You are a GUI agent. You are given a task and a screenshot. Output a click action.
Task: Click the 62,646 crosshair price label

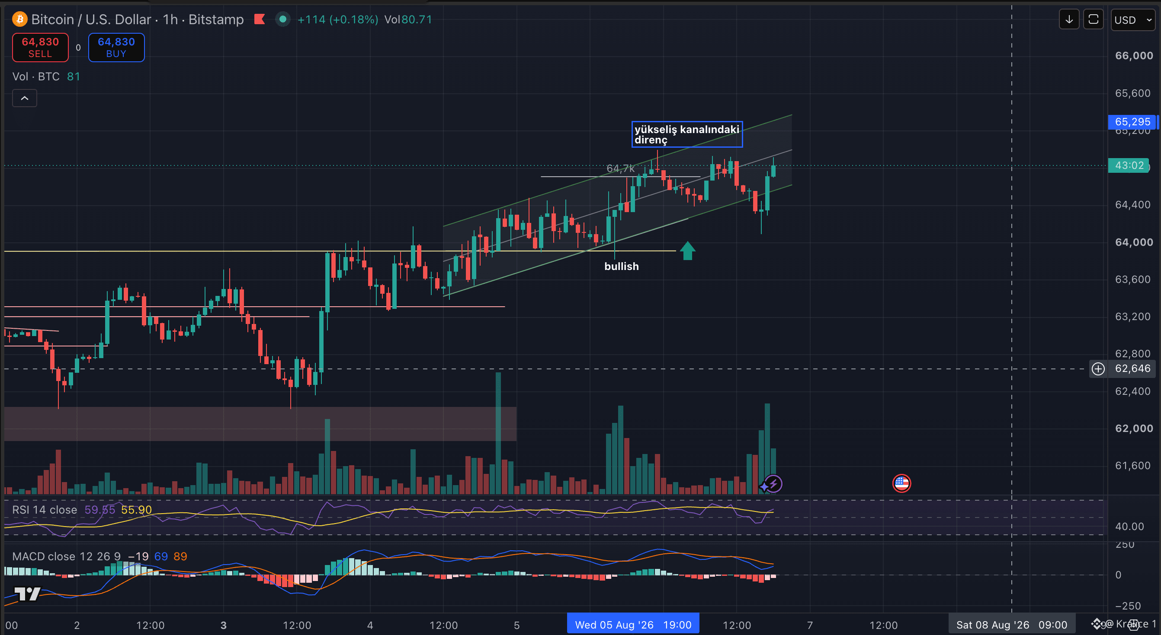[x=1132, y=369]
